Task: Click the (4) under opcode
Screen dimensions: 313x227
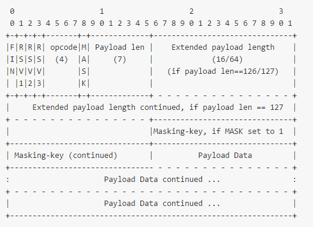Action: pos(62,59)
